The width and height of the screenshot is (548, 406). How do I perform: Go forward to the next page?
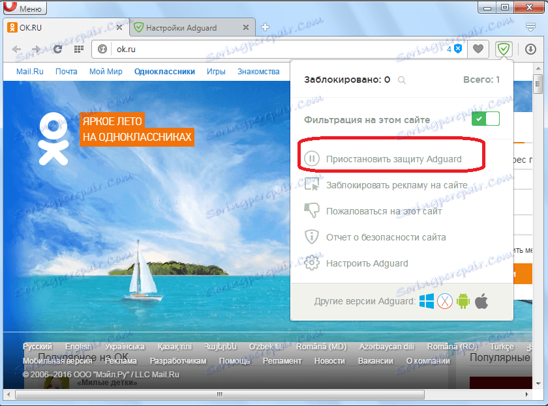(x=36, y=50)
